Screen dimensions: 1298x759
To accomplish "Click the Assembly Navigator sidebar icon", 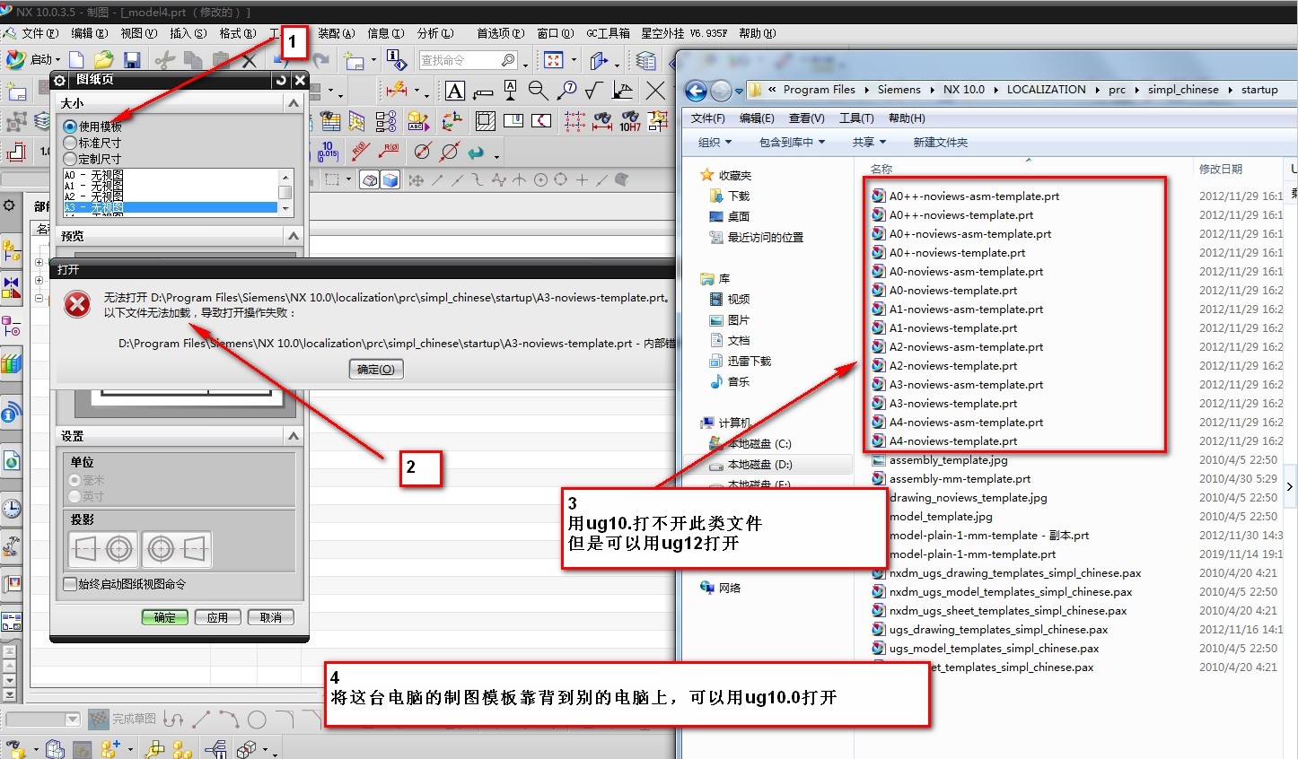I will pos(12,250).
